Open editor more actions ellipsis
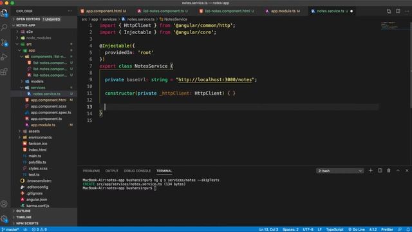Image resolution: width=412 pixels, height=232 pixels. pyautogui.click(x=407, y=12)
